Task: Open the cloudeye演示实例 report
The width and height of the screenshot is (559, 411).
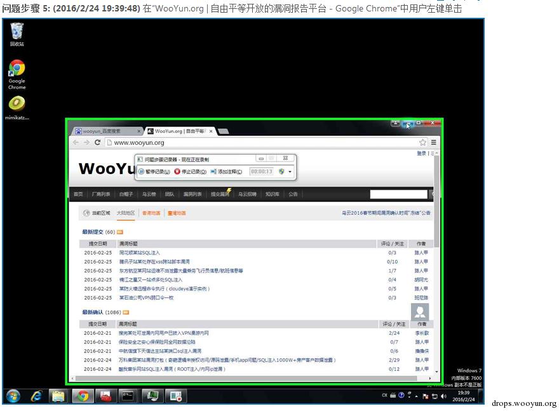Action: coord(165,289)
